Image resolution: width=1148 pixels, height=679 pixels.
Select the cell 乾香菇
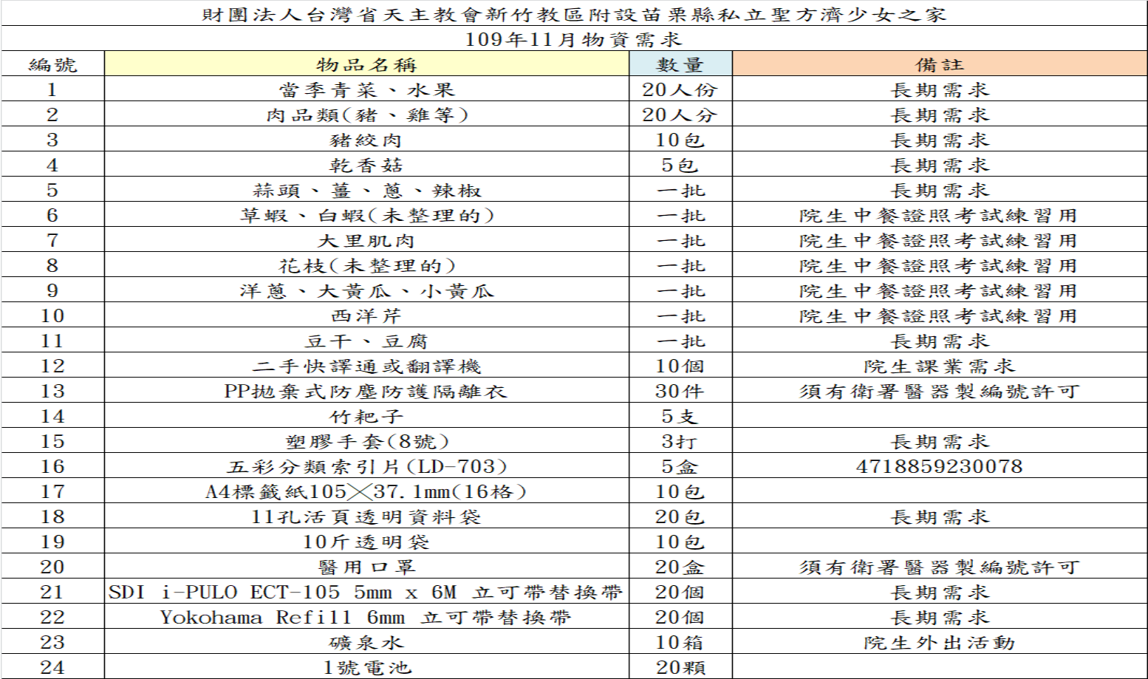coord(366,165)
